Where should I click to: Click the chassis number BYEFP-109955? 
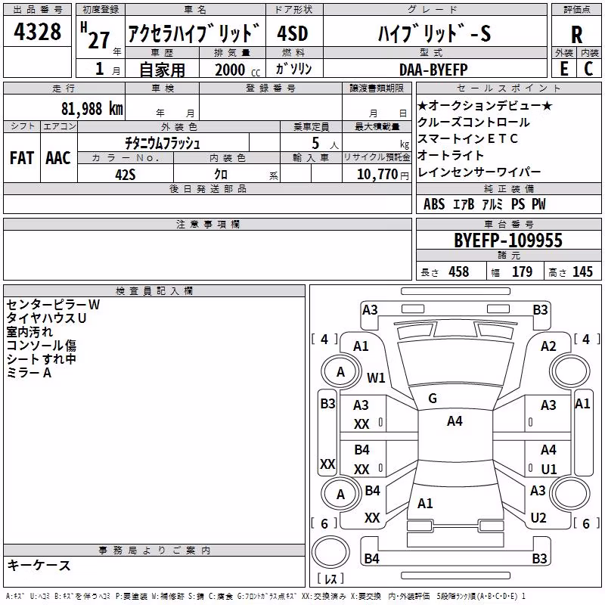click(508, 240)
